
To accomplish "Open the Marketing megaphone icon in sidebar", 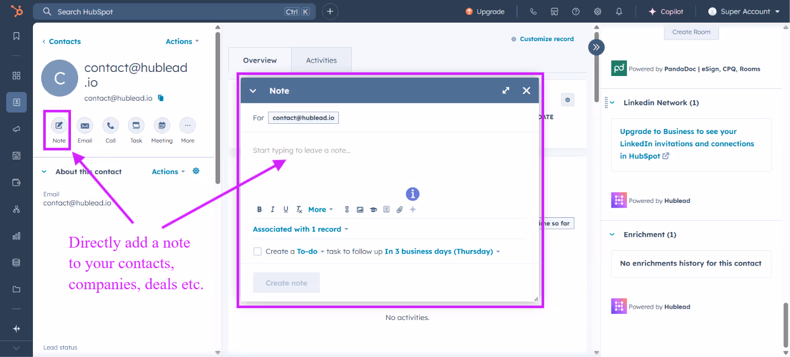I will pos(16,129).
